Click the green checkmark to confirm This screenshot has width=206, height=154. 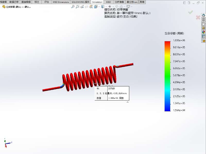(x=191, y=12)
